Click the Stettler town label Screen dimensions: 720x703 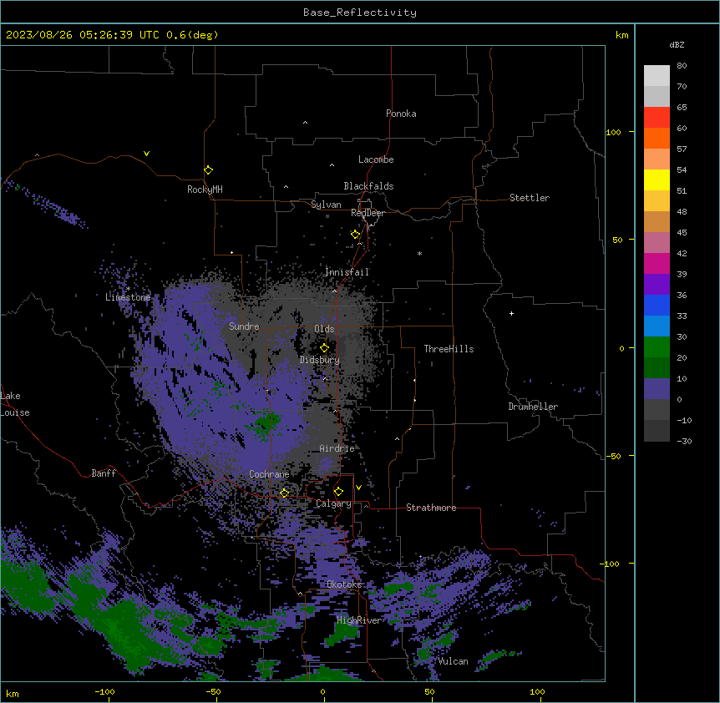point(530,198)
